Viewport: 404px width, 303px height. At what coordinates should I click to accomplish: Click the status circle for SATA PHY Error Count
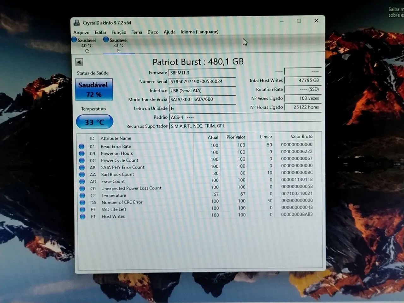click(82, 167)
